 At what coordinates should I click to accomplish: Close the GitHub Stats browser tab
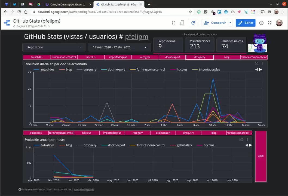coord(141,4)
